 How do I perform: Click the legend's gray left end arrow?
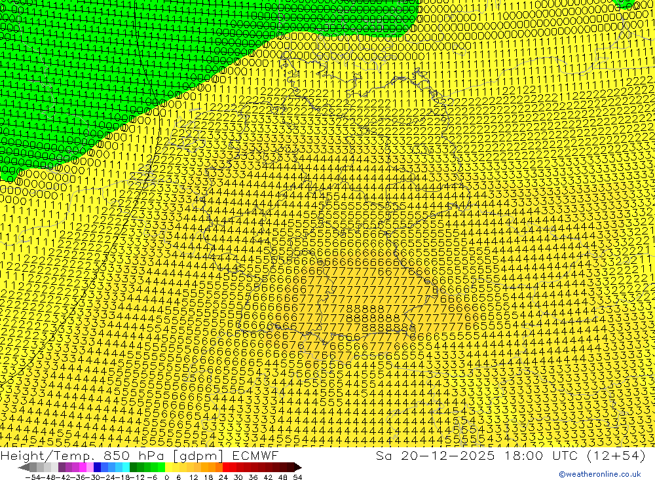pyautogui.click(x=24, y=468)
